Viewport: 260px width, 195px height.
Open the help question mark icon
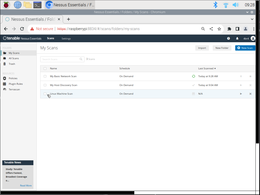click(x=228, y=38)
